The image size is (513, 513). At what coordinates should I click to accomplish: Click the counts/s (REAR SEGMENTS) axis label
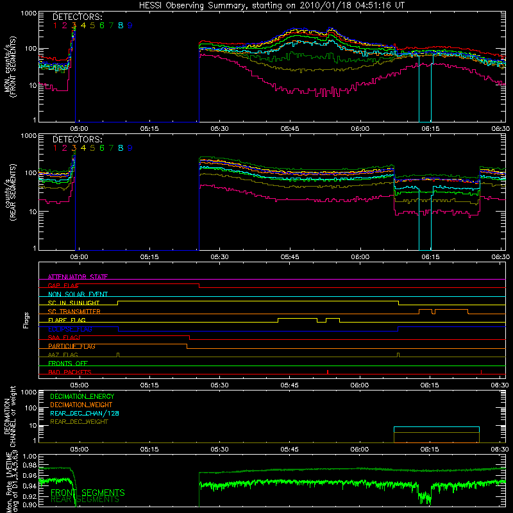pos(10,192)
